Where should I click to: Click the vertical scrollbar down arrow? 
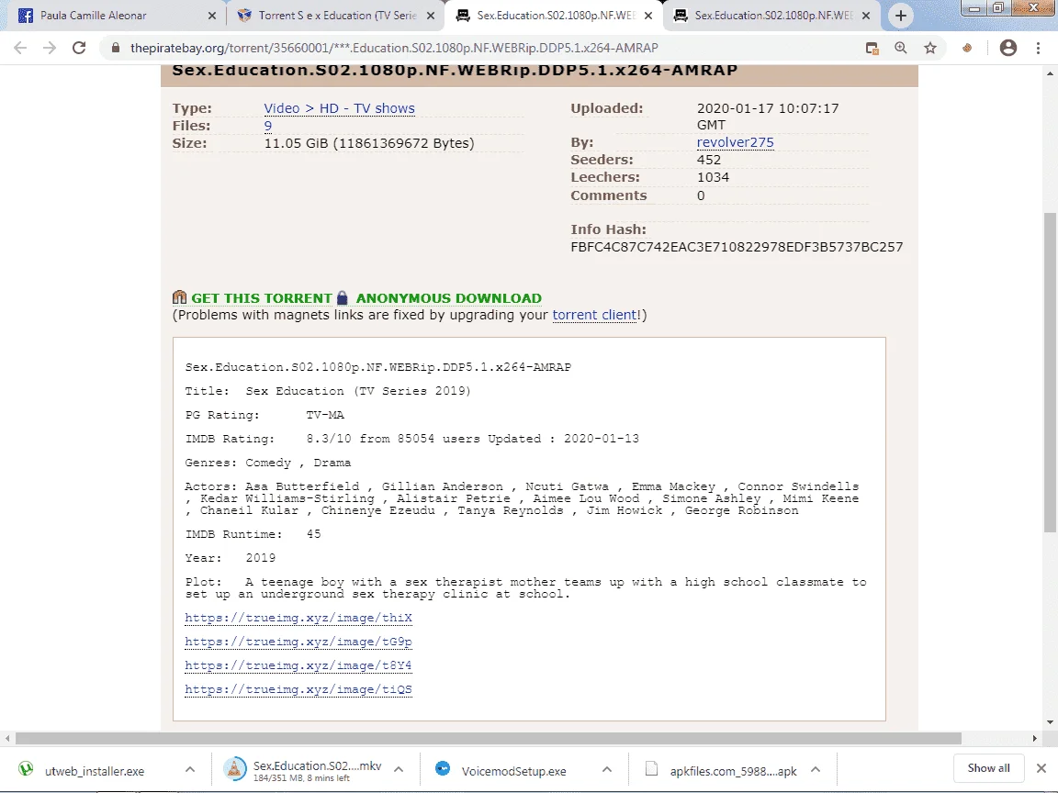click(1050, 722)
